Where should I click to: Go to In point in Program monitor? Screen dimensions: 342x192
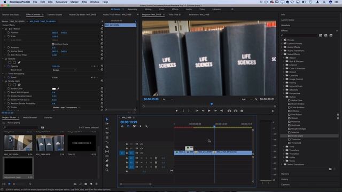197,111
